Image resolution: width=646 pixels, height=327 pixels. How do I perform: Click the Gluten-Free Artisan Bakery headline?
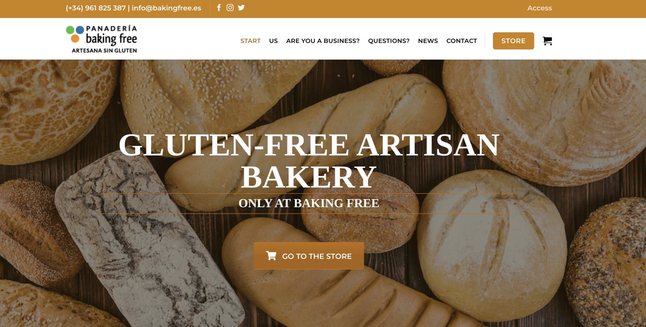[x=309, y=161]
